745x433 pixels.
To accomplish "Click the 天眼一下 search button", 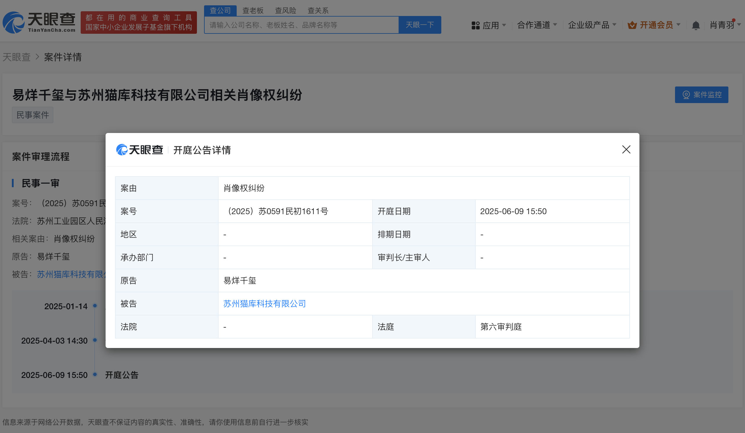I will coord(420,25).
